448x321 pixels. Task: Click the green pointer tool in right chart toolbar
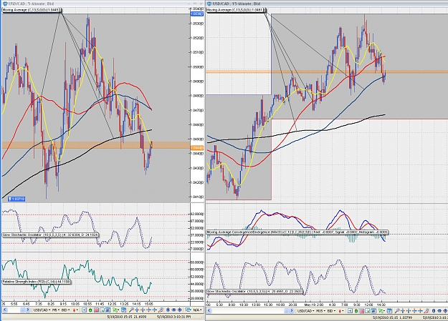381,311
